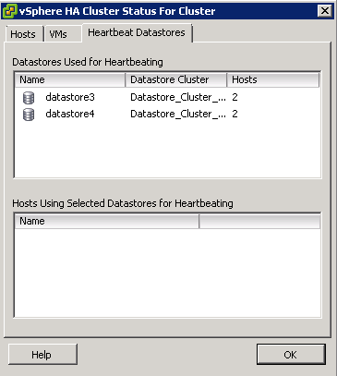
Task: Click the vSphere icon in title bar
Action: (x=9, y=11)
